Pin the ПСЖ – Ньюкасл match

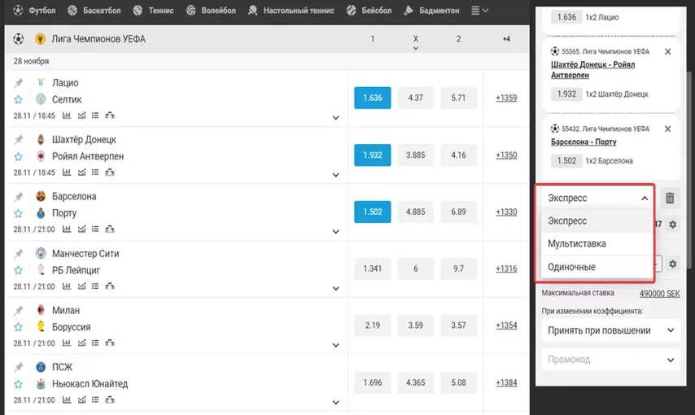(18, 367)
